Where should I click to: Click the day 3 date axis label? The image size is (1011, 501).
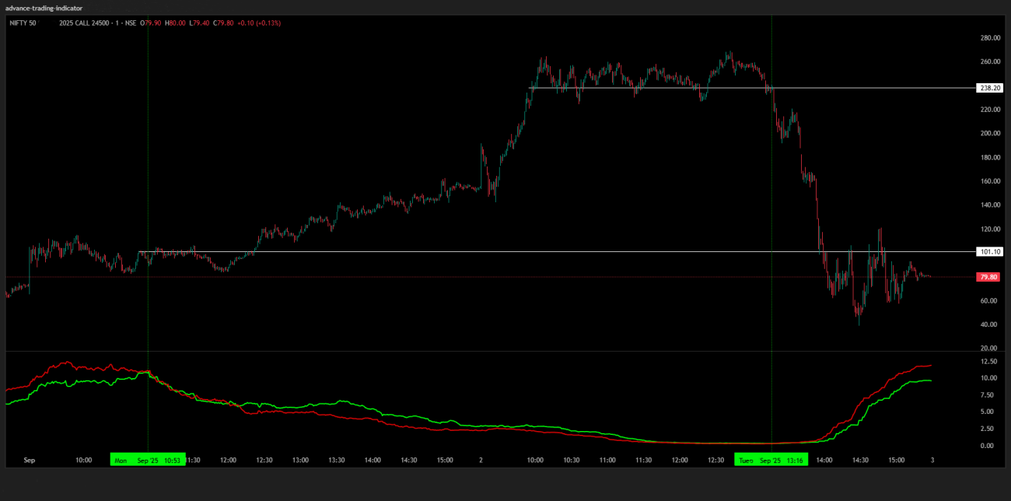coord(932,460)
